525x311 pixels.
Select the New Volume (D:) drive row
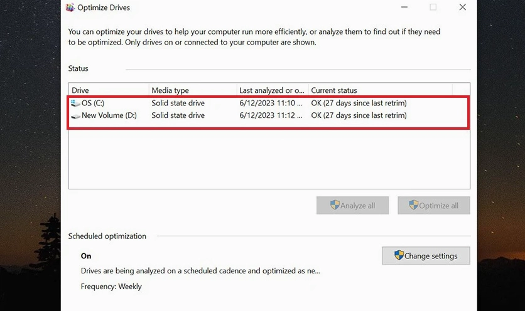109,115
